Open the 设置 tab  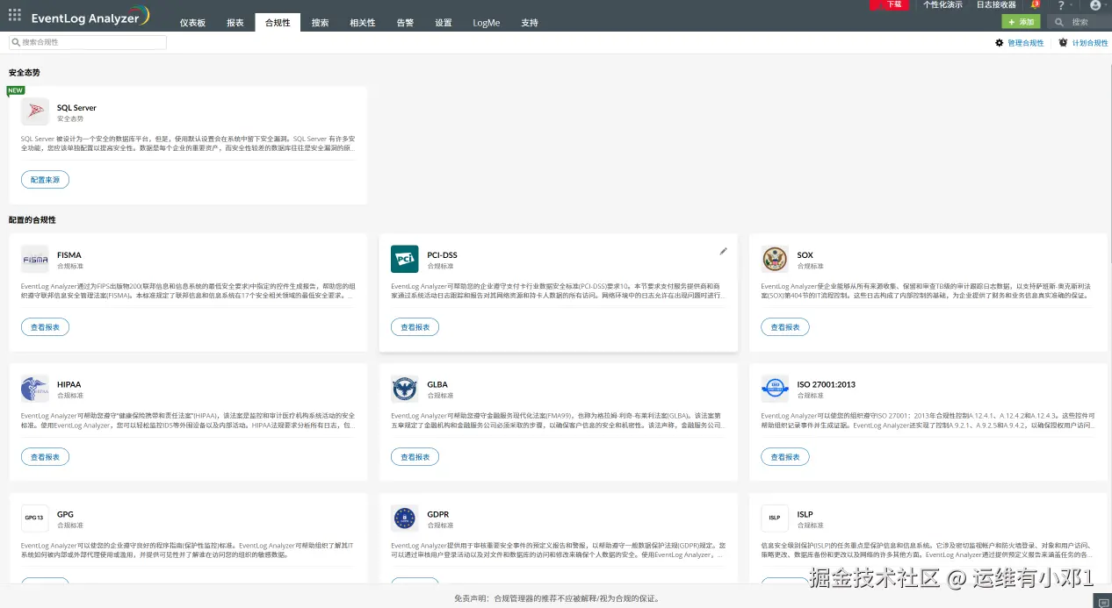[444, 23]
